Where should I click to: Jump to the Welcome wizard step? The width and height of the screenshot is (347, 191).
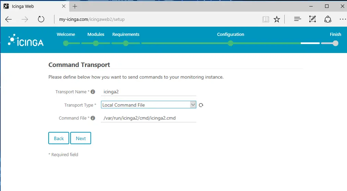pos(66,35)
